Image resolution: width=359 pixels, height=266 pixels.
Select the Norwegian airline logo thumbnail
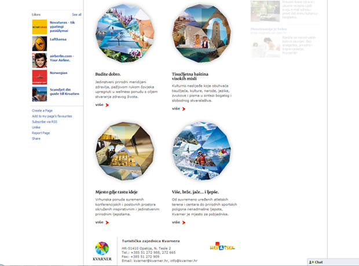point(39,77)
